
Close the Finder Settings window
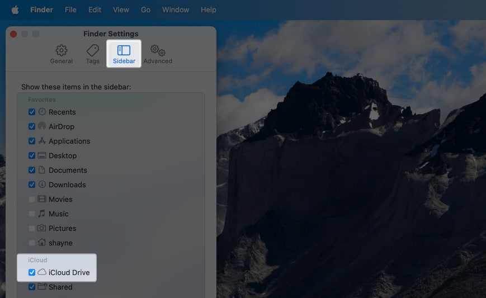tap(13, 34)
